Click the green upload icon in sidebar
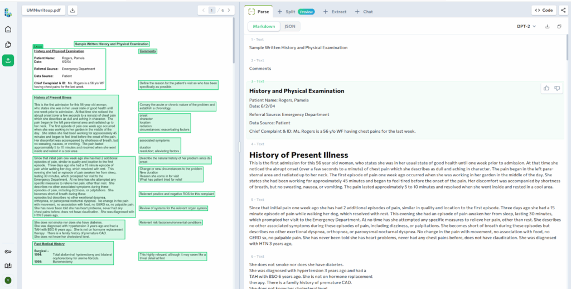The height and width of the screenshot is (289, 571). pyautogui.click(x=8, y=60)
